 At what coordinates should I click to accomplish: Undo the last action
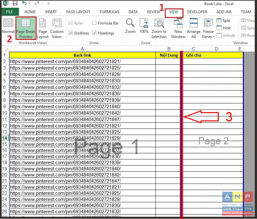[24, 3]
